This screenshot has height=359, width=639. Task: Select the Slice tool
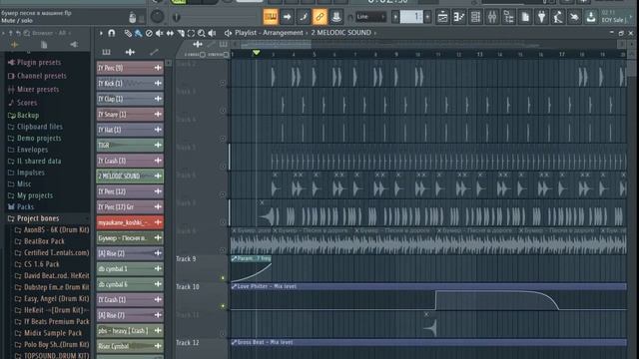coord(181,33)
